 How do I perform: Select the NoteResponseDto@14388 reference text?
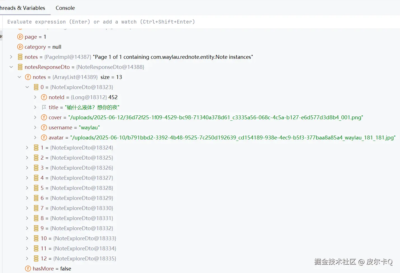click(110, 67)
